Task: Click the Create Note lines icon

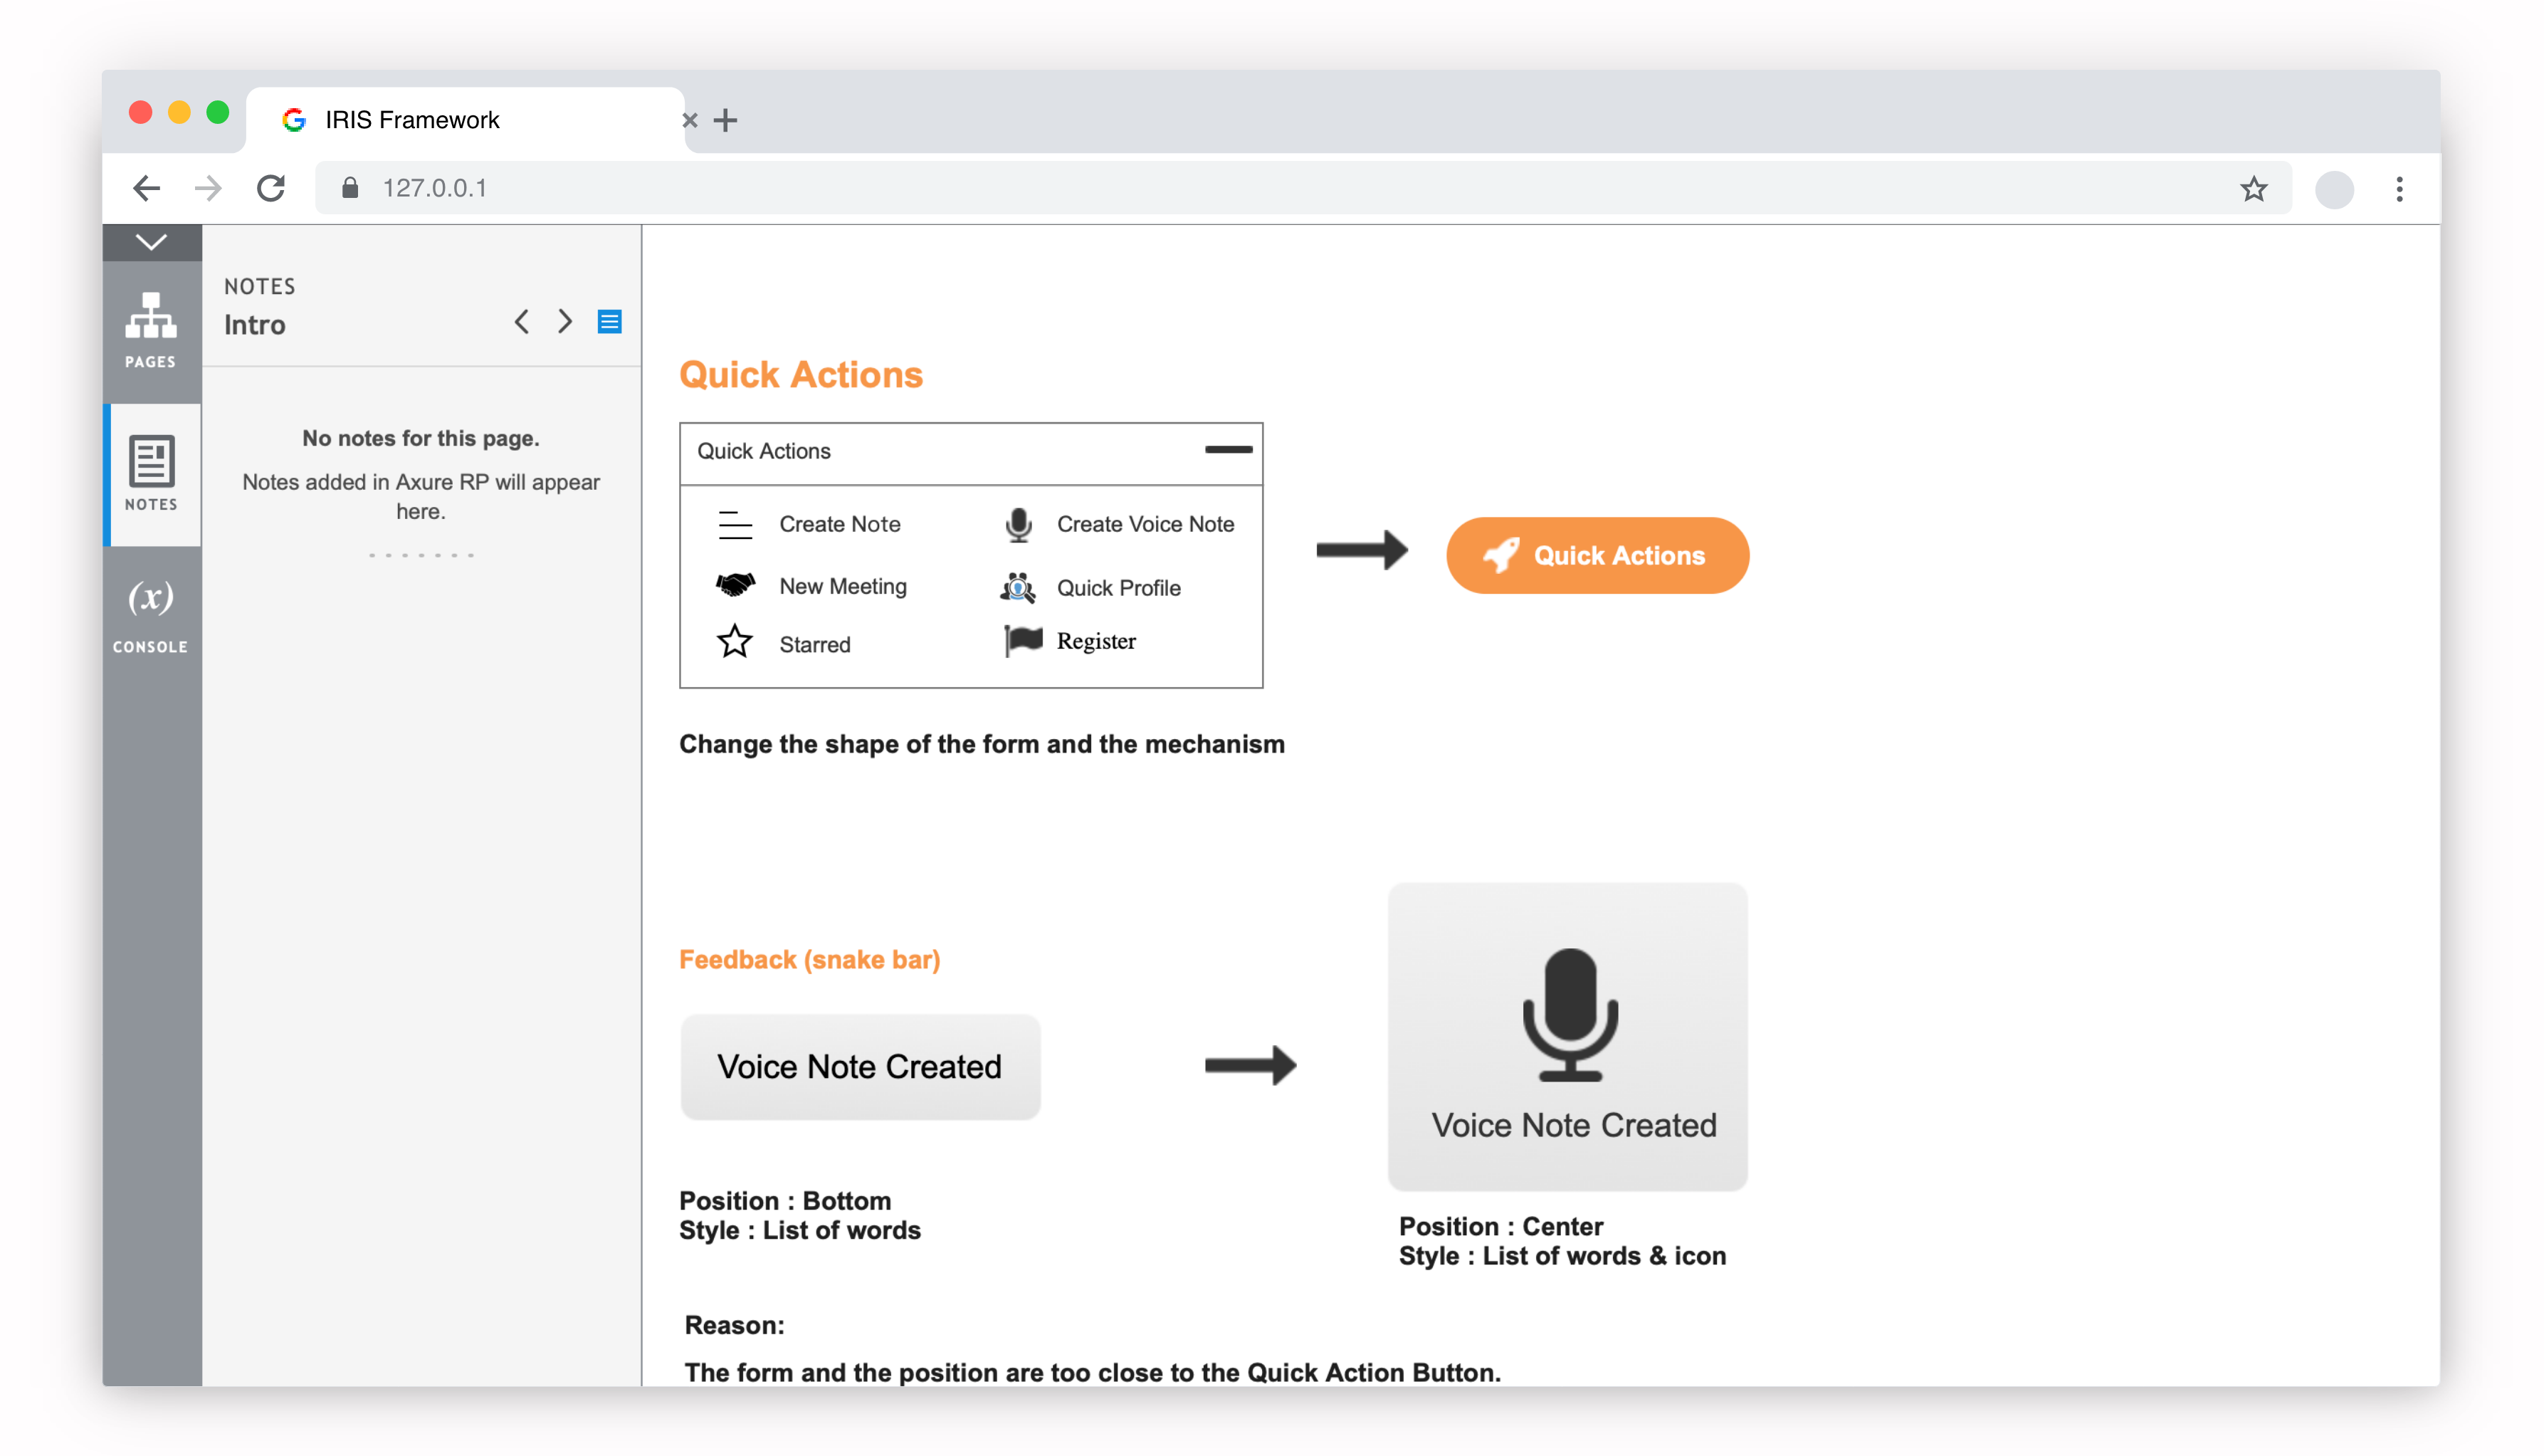Action: pyautogui.click(x=735, y=524)
